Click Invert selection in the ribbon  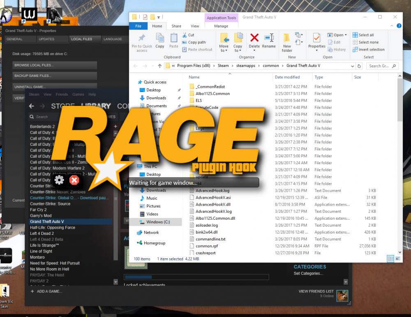pos(368,50)
